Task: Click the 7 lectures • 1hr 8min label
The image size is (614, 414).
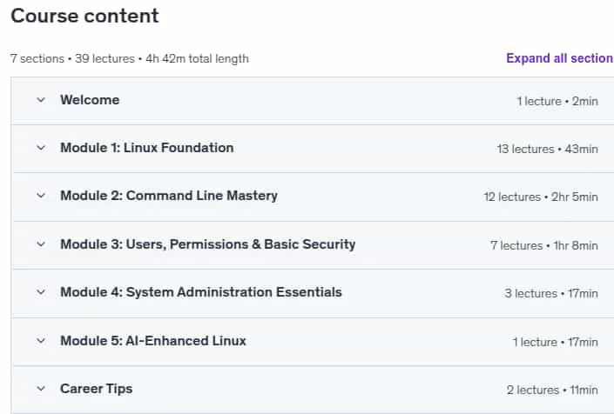Action: tap(544, 245)
